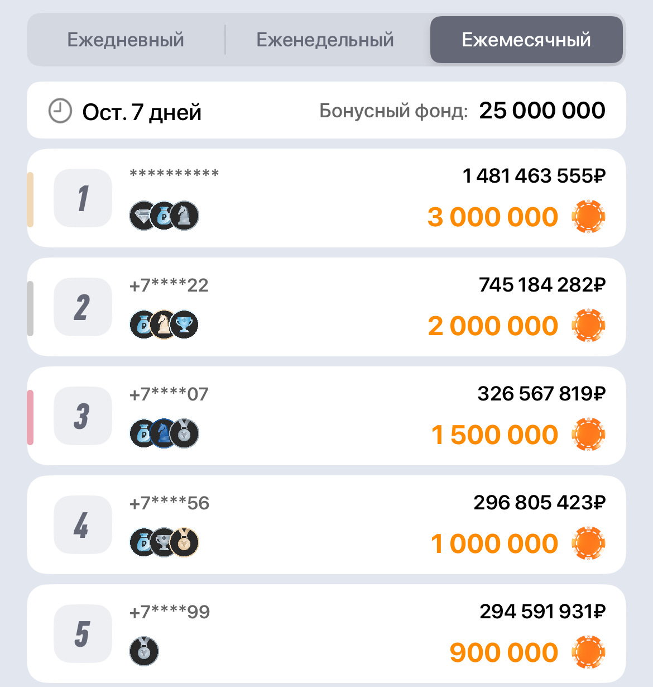
Task: Select the Ежемесячный tab
Action: (x=526, y=40)
